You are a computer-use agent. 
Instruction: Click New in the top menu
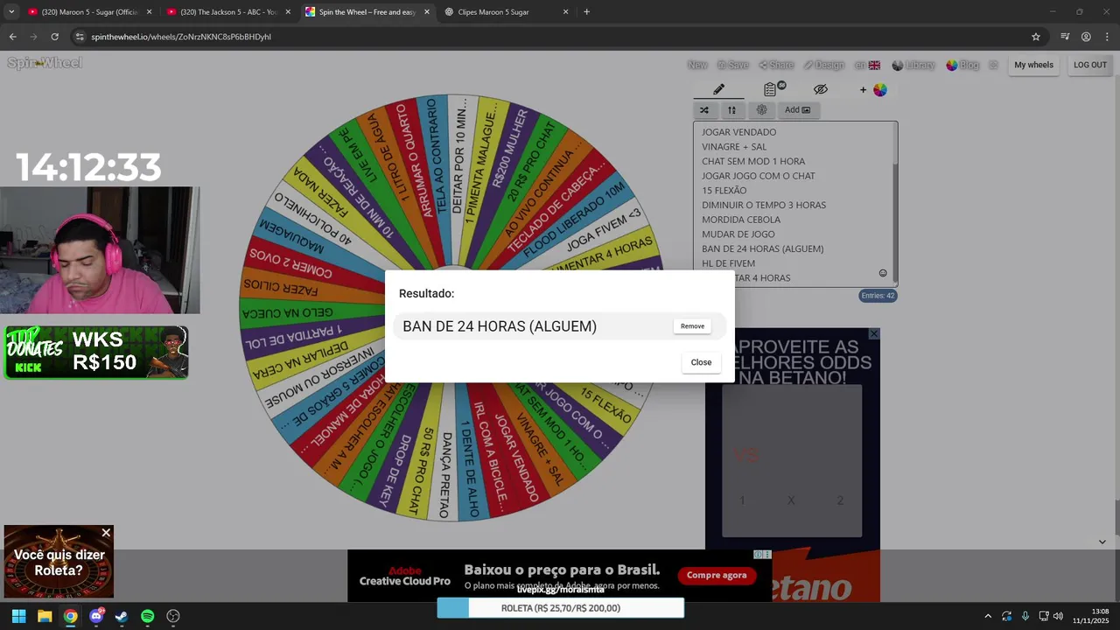(697, 65)
